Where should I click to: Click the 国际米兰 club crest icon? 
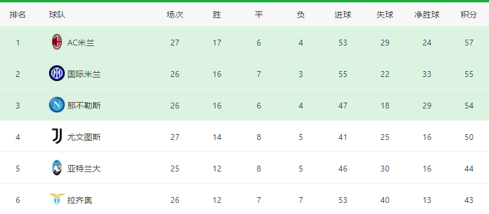tap(57, 74)
